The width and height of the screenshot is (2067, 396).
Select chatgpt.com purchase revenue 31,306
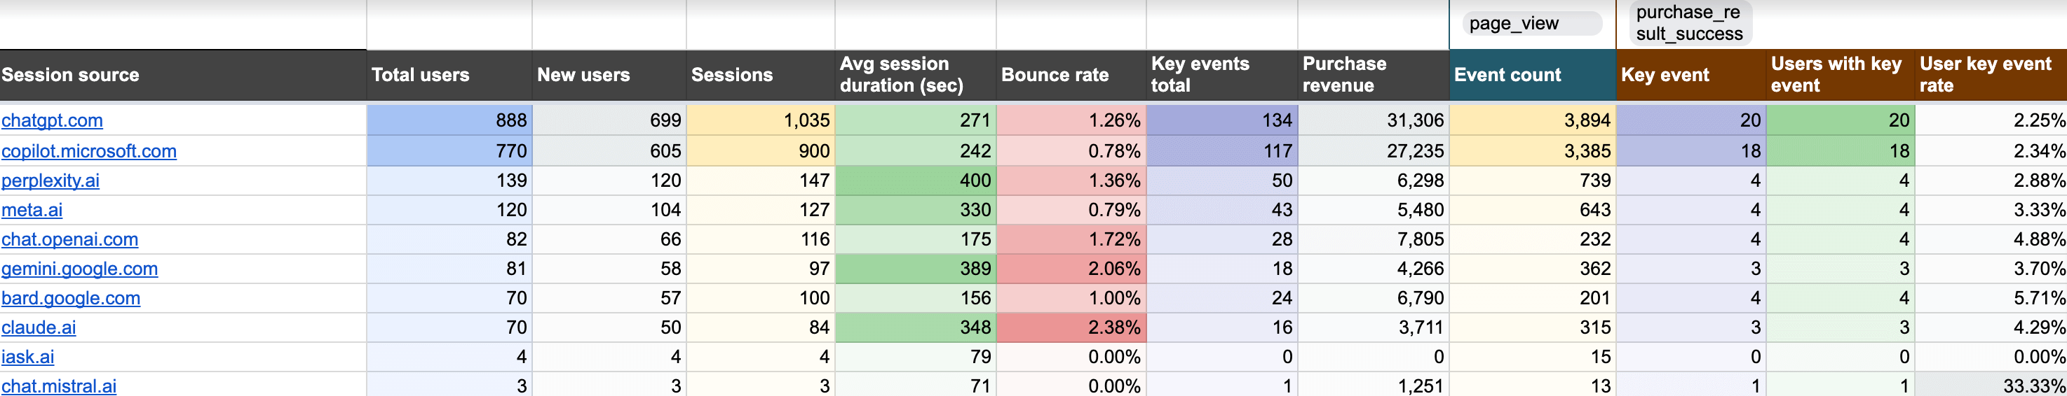[1374, 120]
